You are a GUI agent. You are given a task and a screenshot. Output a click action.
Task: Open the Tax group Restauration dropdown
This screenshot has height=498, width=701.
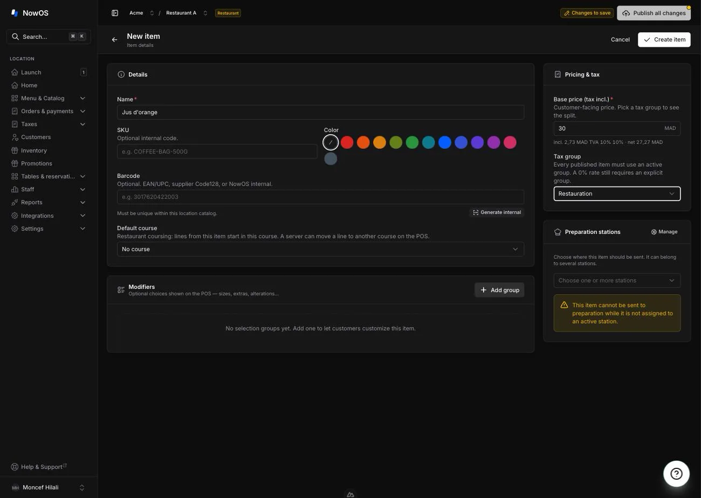click(617, 193)
